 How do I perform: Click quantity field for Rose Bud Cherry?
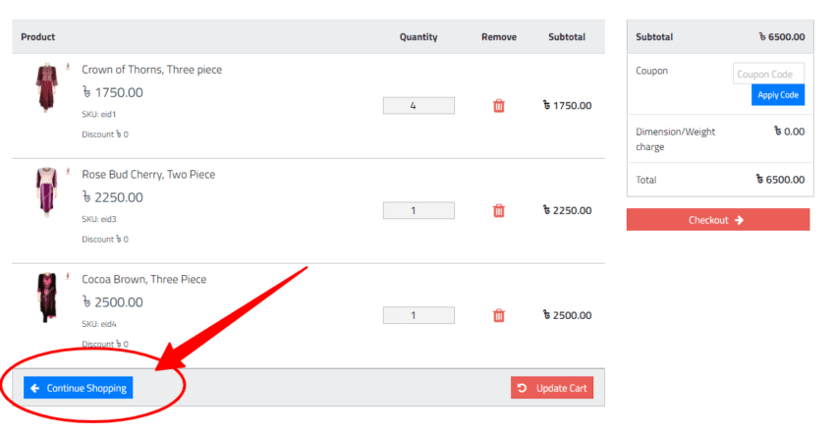(x=418, y=211)
